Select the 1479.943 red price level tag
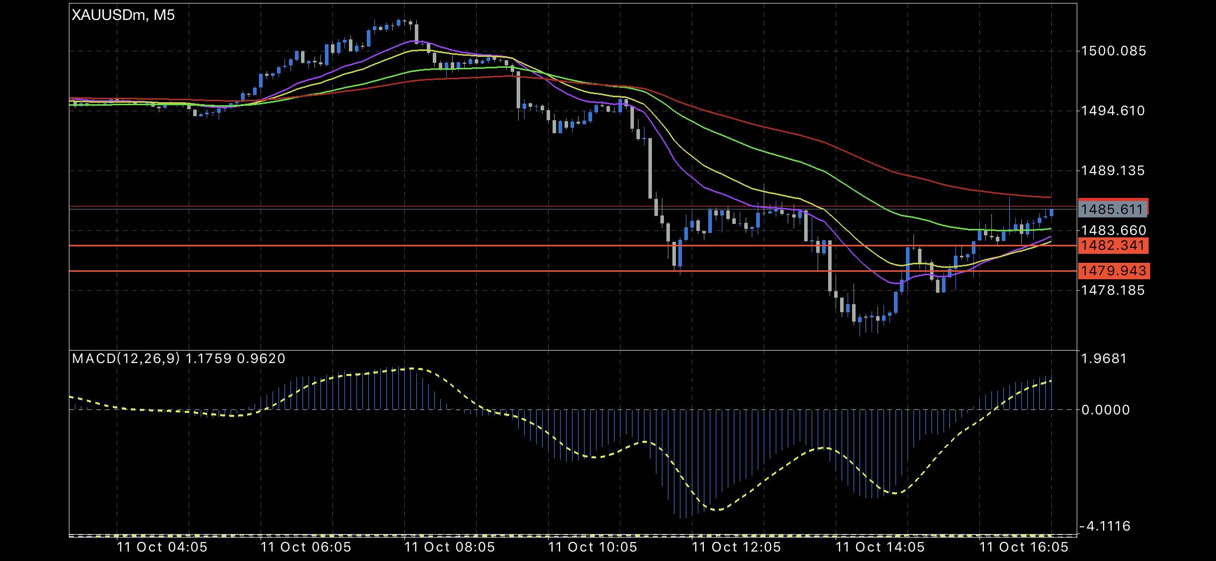 [x=1113, y=271]
